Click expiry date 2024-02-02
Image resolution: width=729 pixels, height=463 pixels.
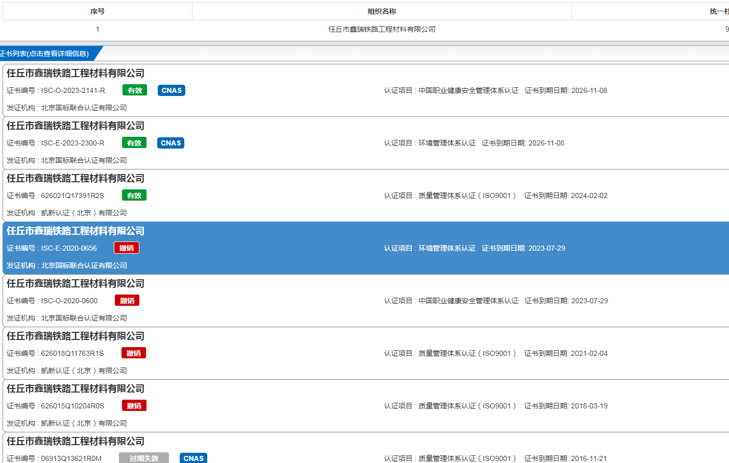click(589, 196)
